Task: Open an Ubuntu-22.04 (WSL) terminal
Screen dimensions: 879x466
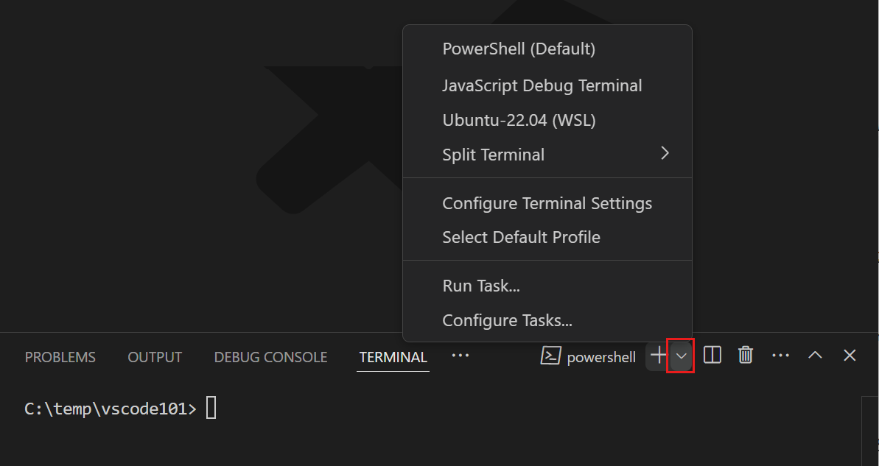Action: pos(518,120)
